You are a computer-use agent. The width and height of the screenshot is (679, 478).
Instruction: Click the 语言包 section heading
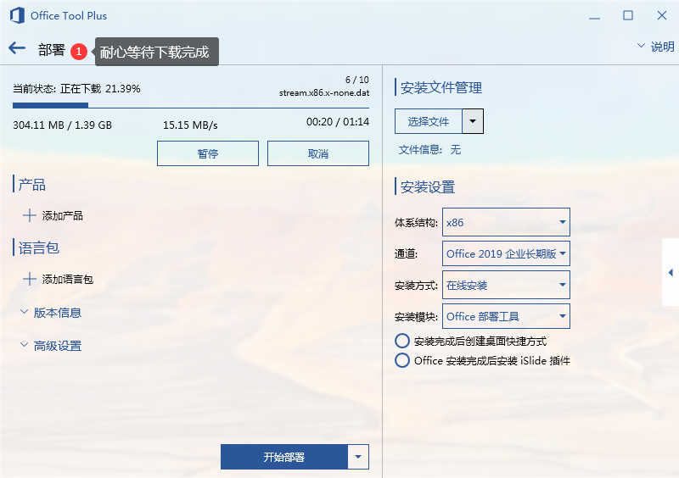point(38,247)
